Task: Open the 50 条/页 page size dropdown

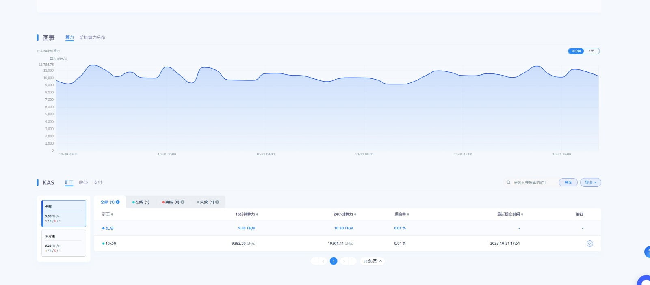Action: point(372,261)
